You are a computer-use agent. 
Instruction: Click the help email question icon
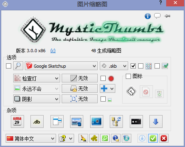point(116,138)
